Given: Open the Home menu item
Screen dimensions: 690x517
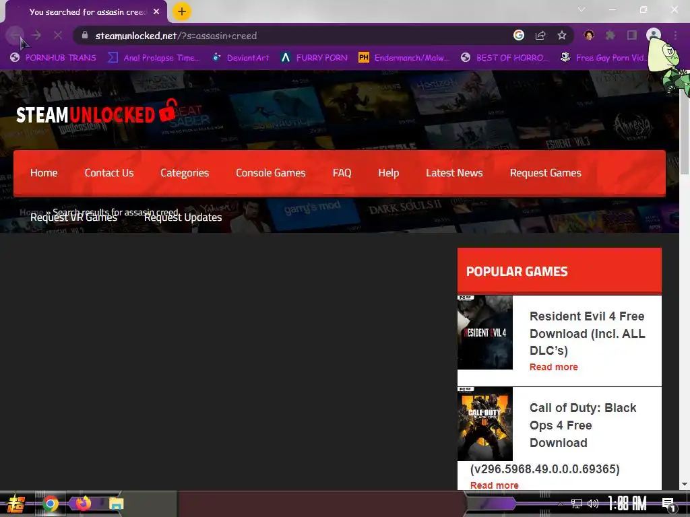Looking at the screenshot, I should pos(44,173).
